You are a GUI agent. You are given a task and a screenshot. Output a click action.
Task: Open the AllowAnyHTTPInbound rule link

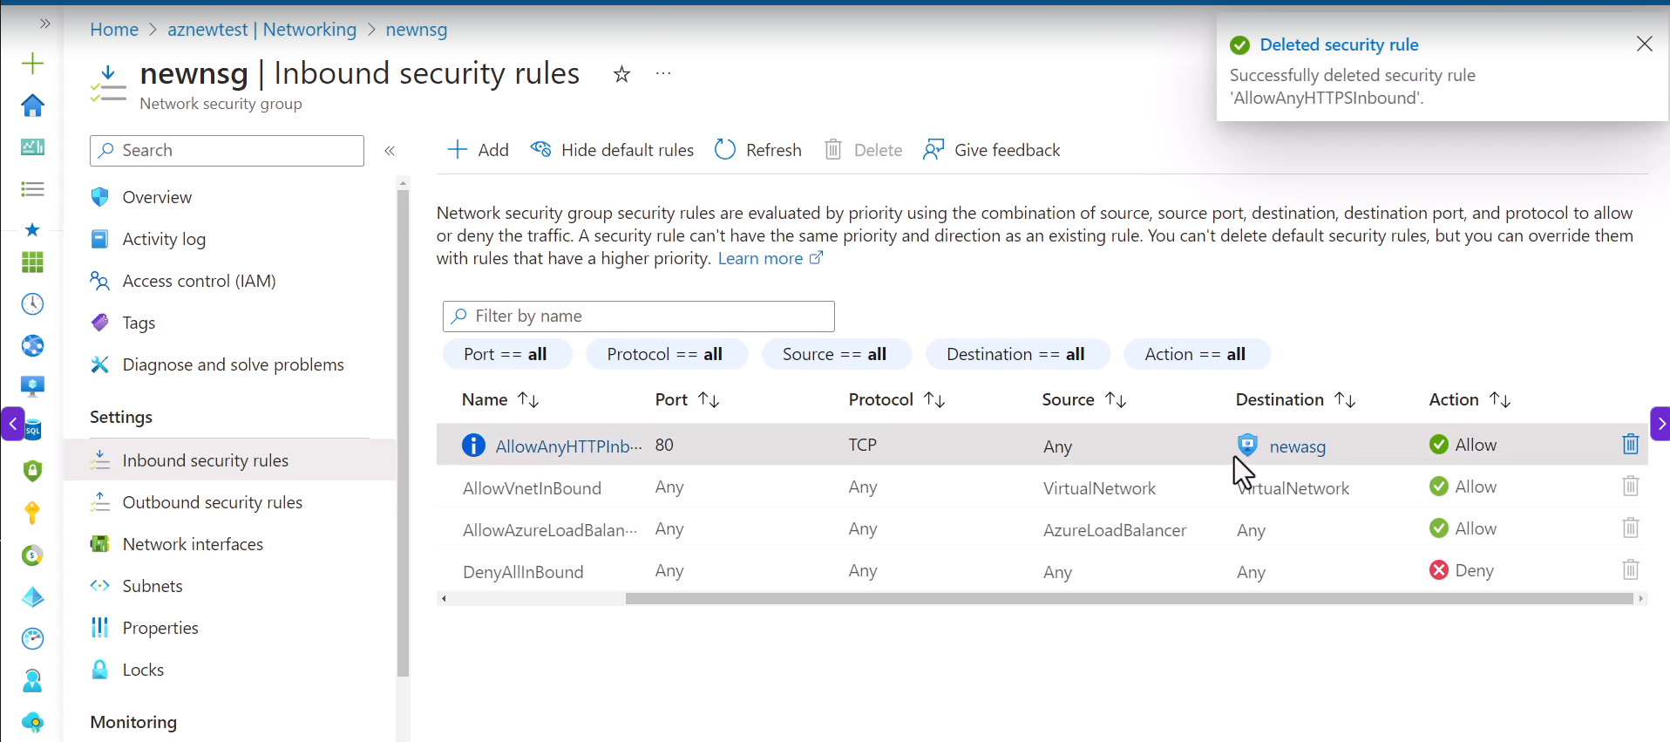tap(568, 446)
